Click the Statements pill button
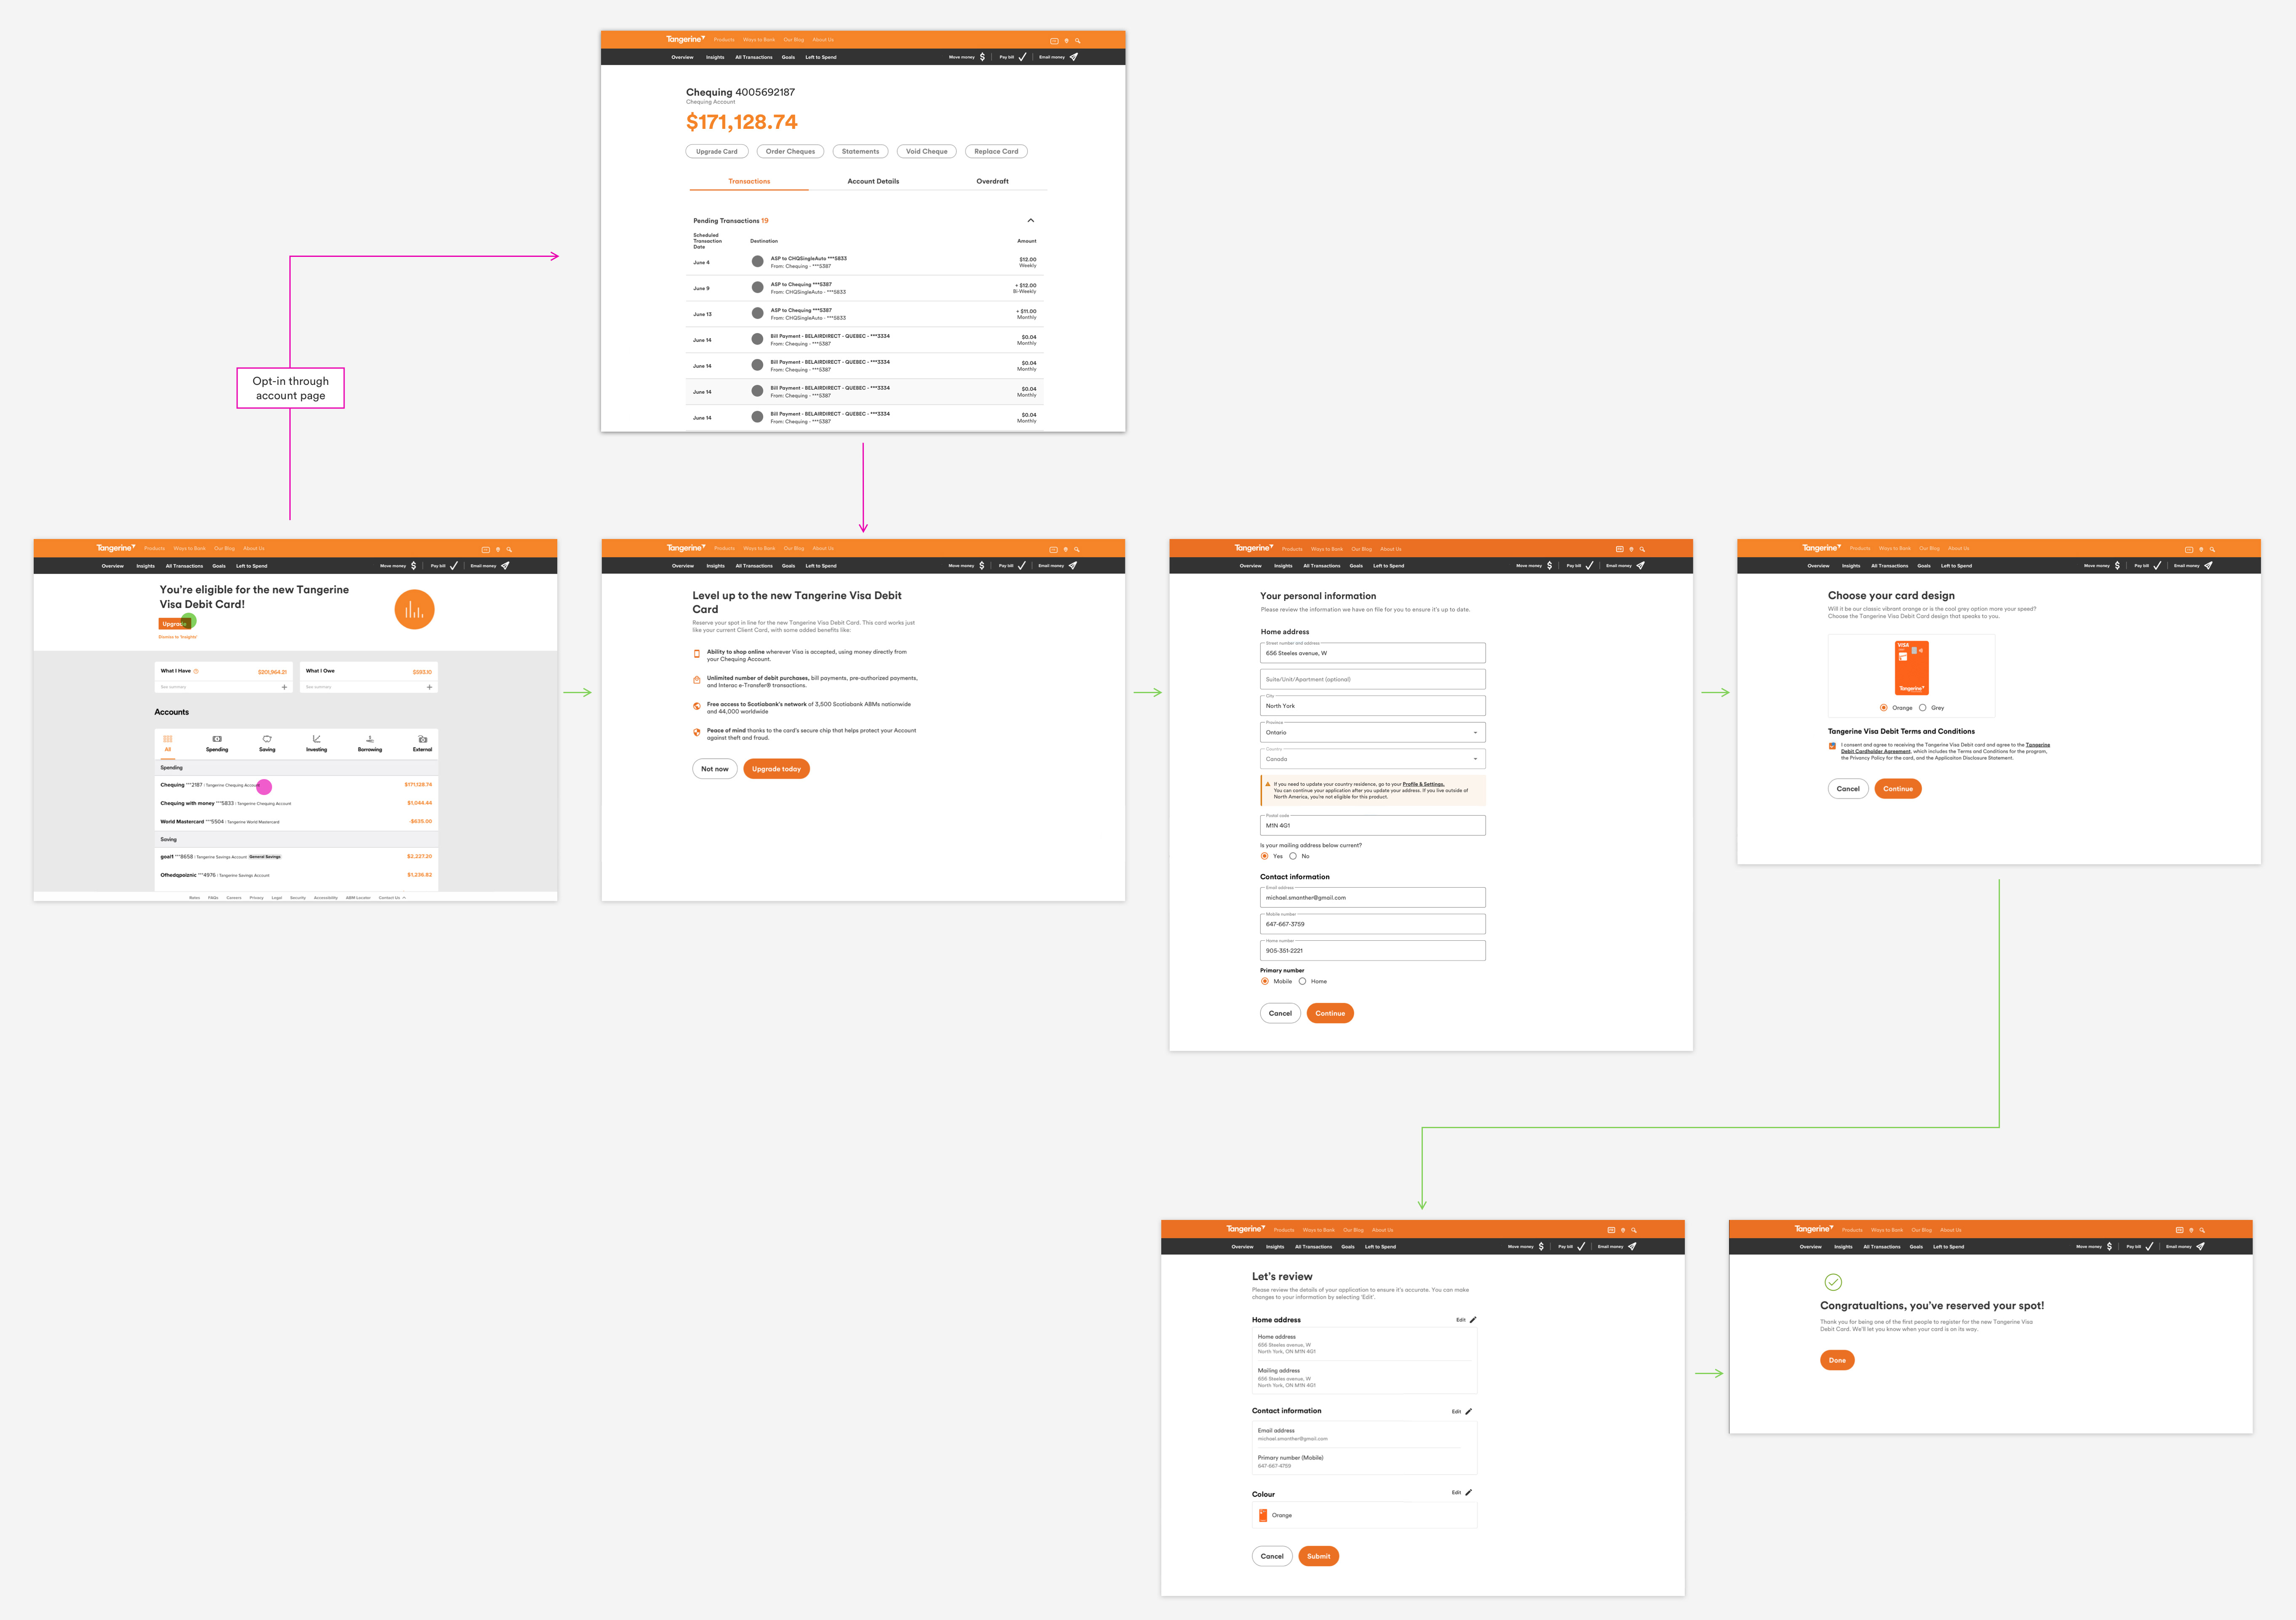The width and height of the screenshot is (2296, 1620). pos(860,152)
